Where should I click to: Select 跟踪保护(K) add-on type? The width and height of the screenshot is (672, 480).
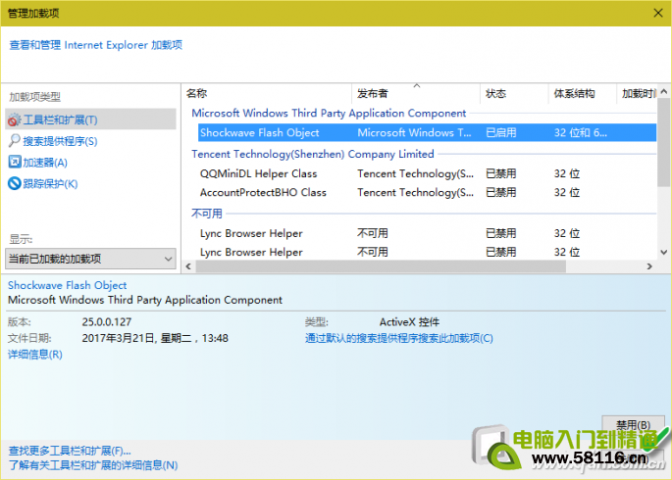click(50, 184)
